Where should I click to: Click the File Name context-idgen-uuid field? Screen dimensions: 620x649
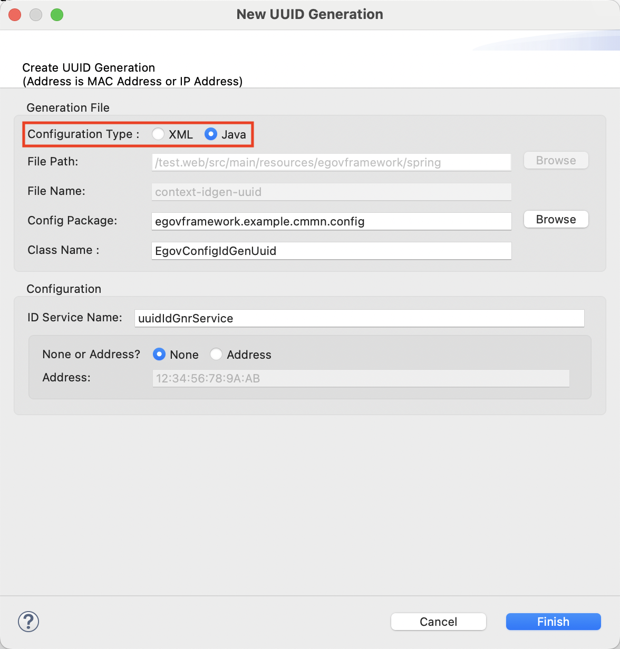click(331, 192)
